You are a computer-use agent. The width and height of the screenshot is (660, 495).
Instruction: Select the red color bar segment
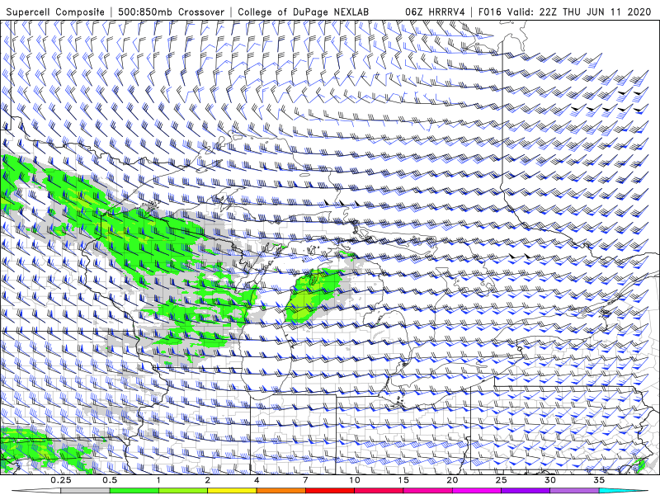pyautogui.click(x=329, y=491)
